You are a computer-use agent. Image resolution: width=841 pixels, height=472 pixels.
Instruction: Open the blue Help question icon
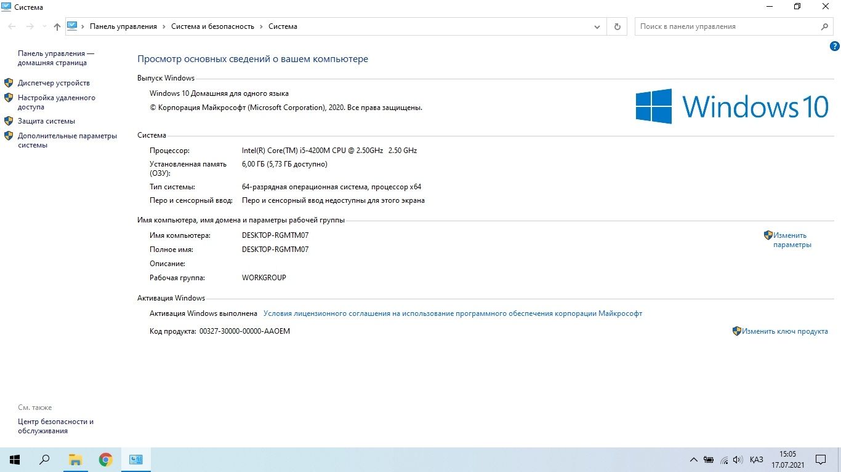[x=835, y=46]
